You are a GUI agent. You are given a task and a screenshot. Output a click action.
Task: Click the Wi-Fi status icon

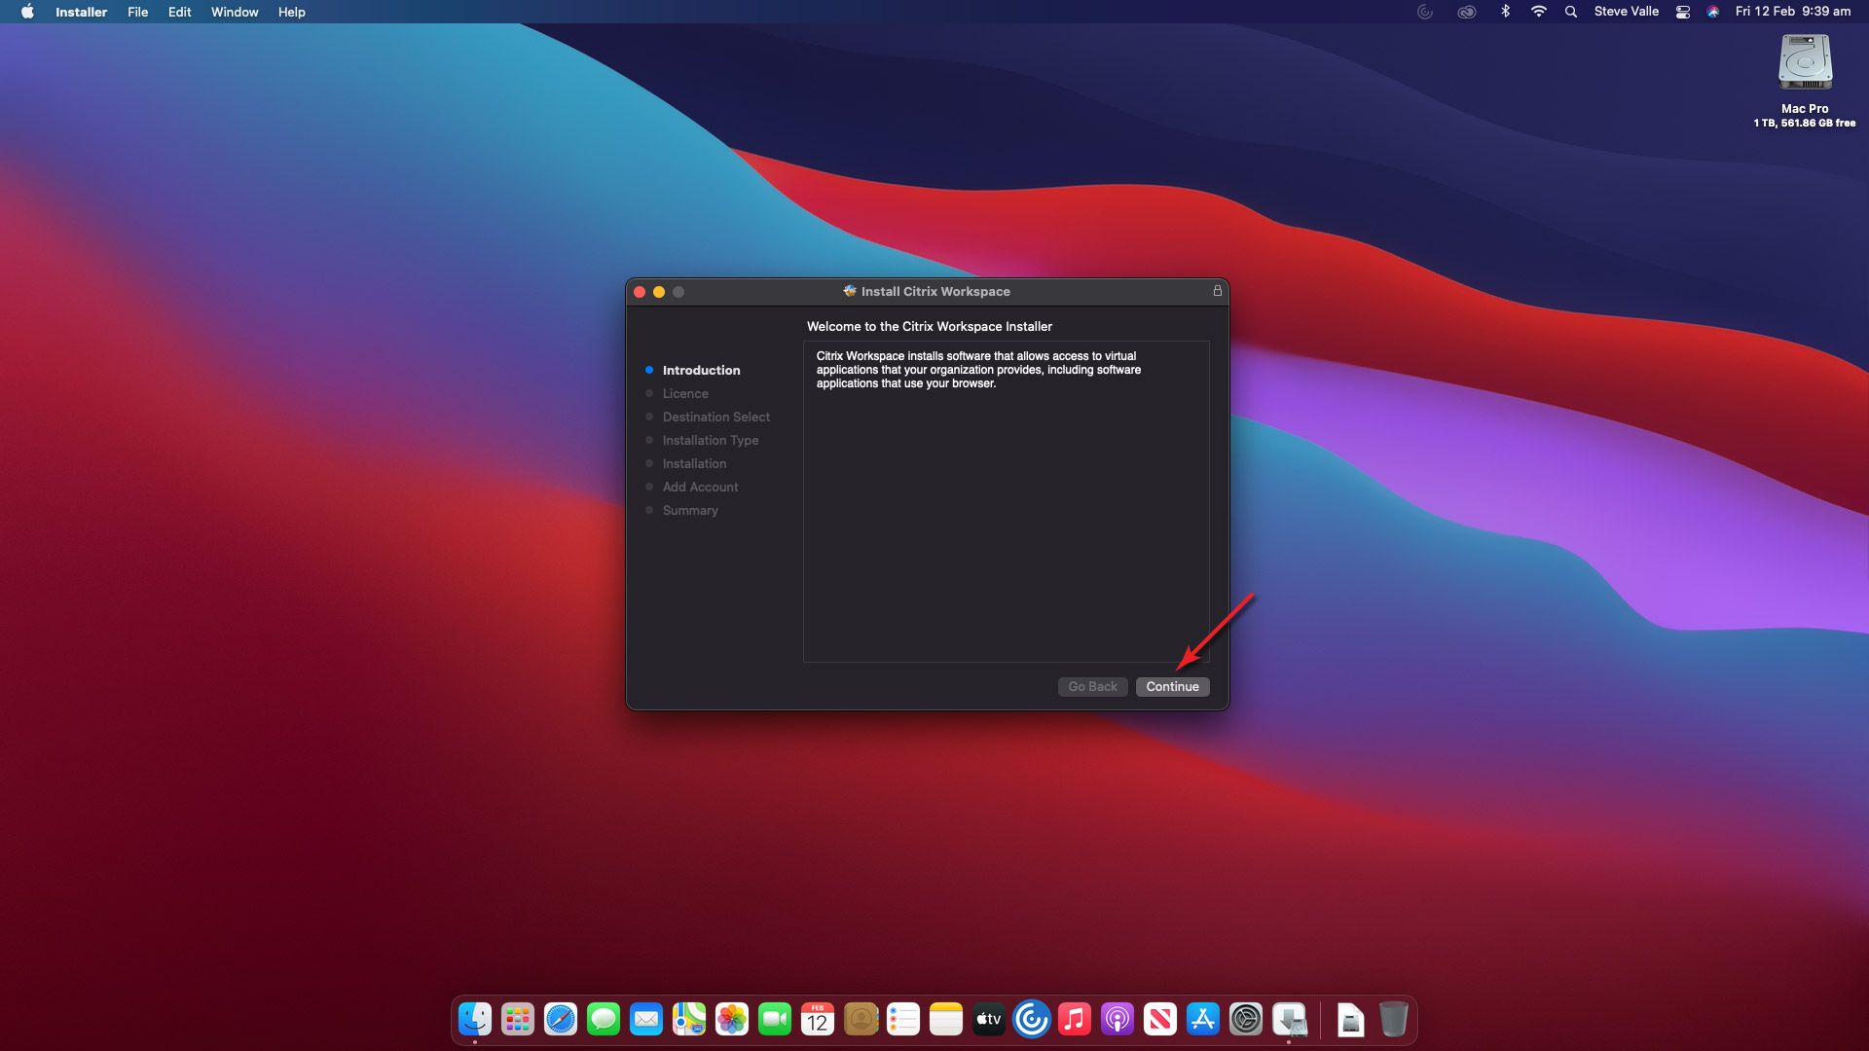click(x=1538, y=12)
